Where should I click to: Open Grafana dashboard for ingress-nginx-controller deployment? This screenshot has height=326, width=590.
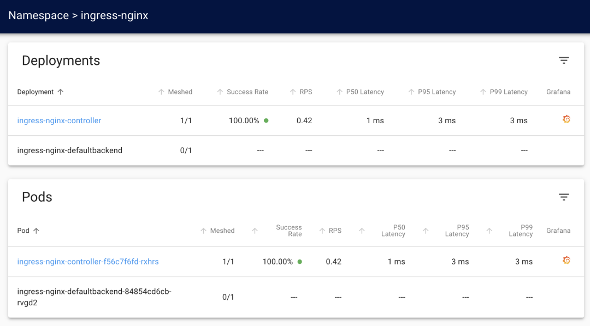pos(567,119)
